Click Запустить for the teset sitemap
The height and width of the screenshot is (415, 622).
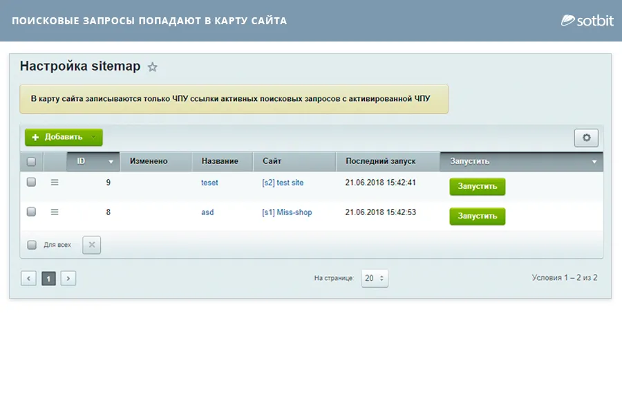point(477,187)
